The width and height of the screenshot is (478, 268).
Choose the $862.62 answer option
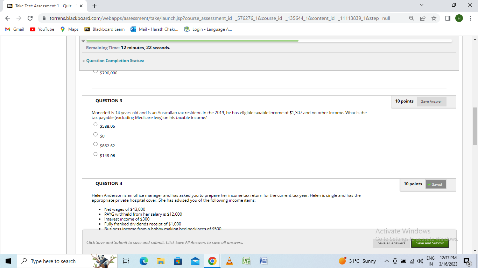click(x=96, y=144)
